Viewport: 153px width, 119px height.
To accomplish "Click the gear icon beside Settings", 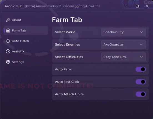I will click(x=8, y=62).
